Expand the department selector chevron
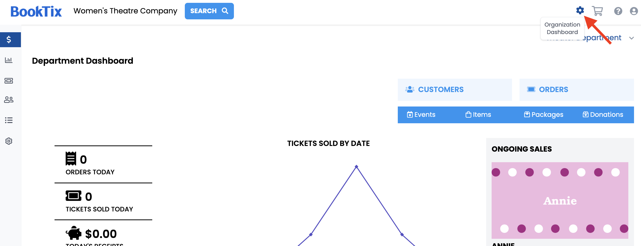This screenshot has width=641, height=246. coord(631,38)
